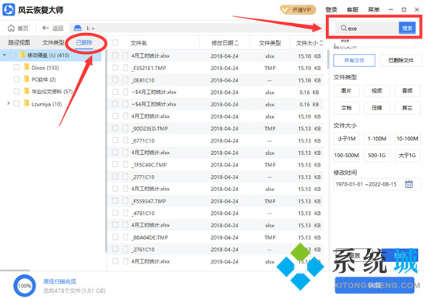Filter by 文档 file type

tap(346, 108)
